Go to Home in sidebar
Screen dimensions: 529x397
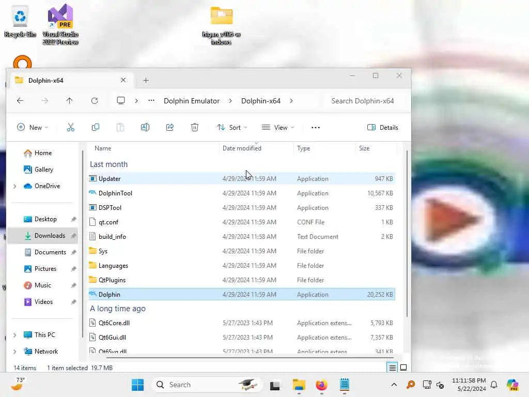click(43, 153)
